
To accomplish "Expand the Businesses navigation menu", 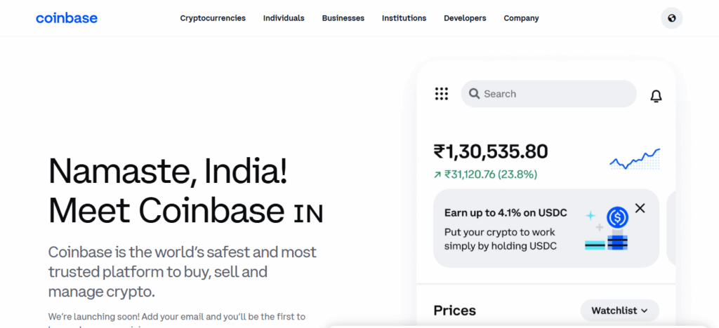I will [x=343, y=18].
